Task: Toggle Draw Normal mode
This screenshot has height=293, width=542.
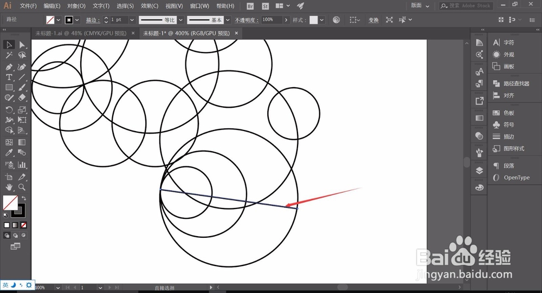Action: click(7, 235)
